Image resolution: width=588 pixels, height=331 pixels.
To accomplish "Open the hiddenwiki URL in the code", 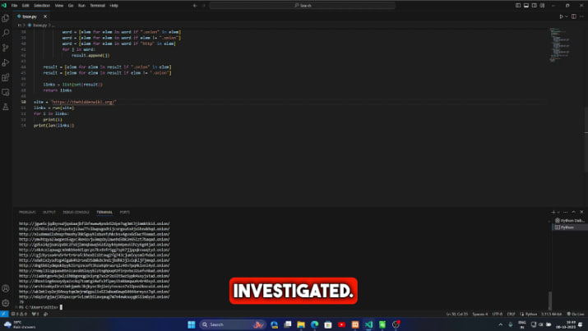I will pyautogui.click(x=84, y=102).
